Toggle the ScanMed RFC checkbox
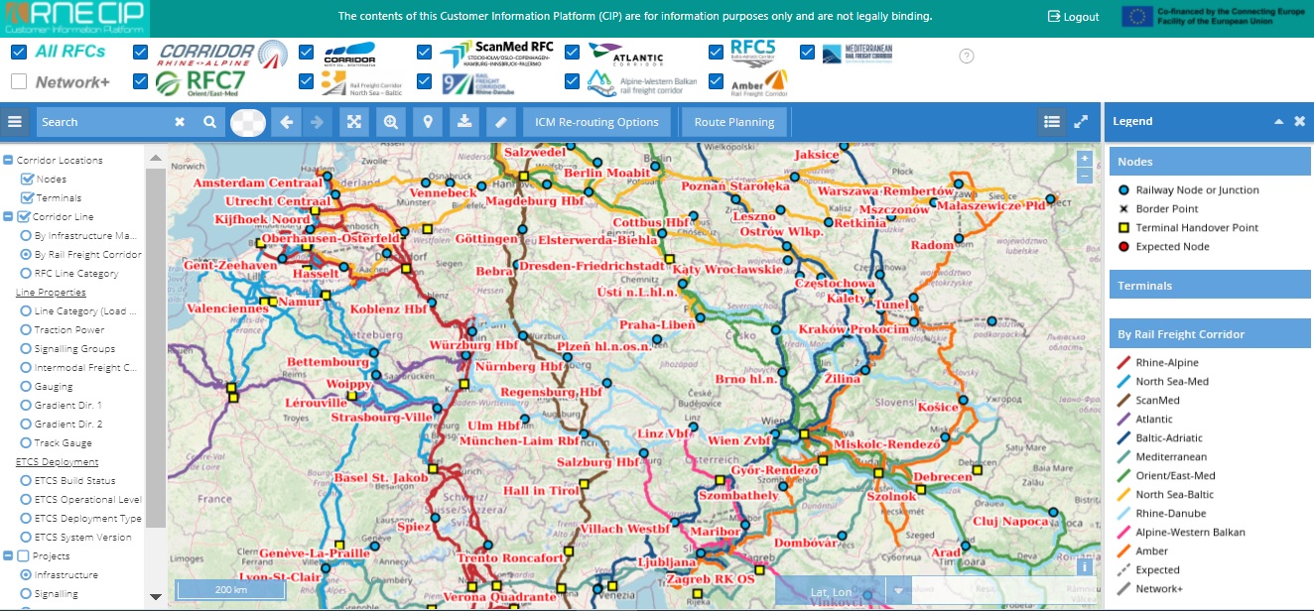1314x611 pixels. tap(425, 53)
